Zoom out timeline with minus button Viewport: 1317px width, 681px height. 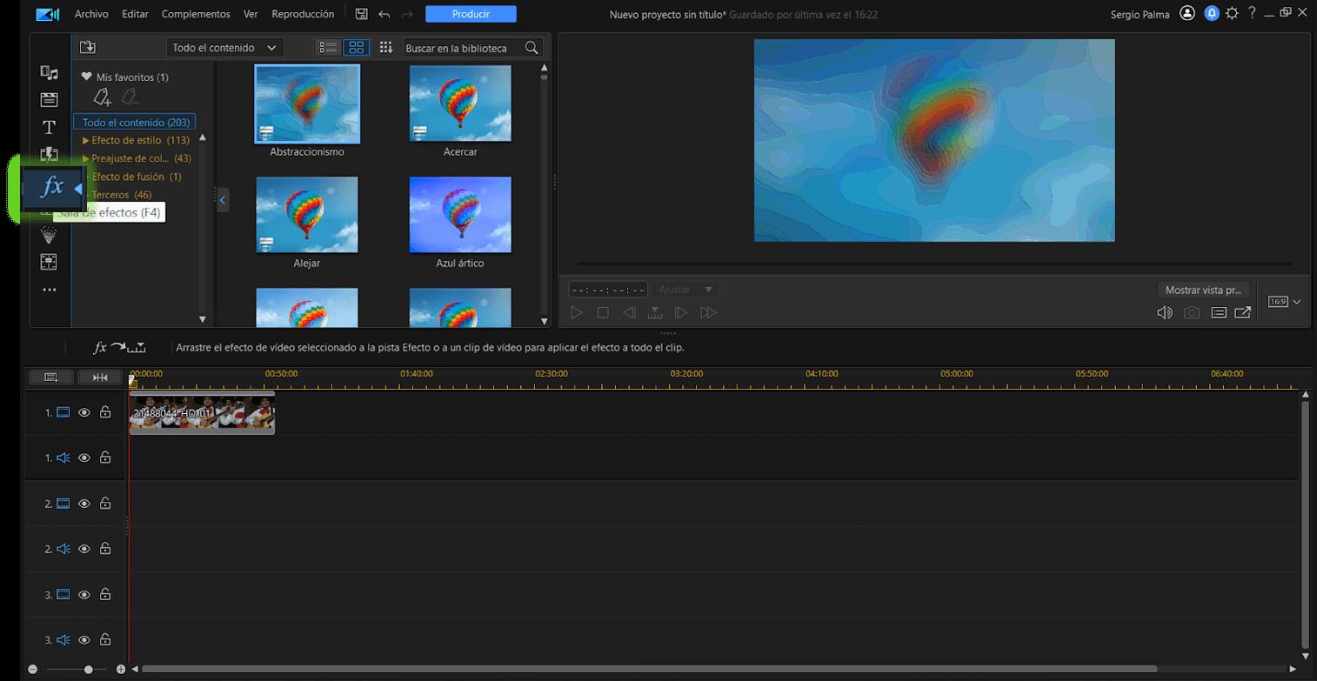32,669
